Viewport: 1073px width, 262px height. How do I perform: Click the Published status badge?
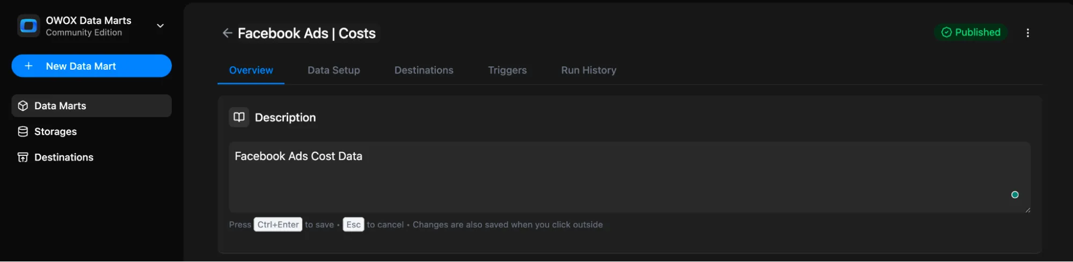pos(971,33)
